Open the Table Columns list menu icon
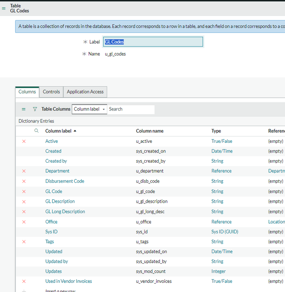 [24, 109]
